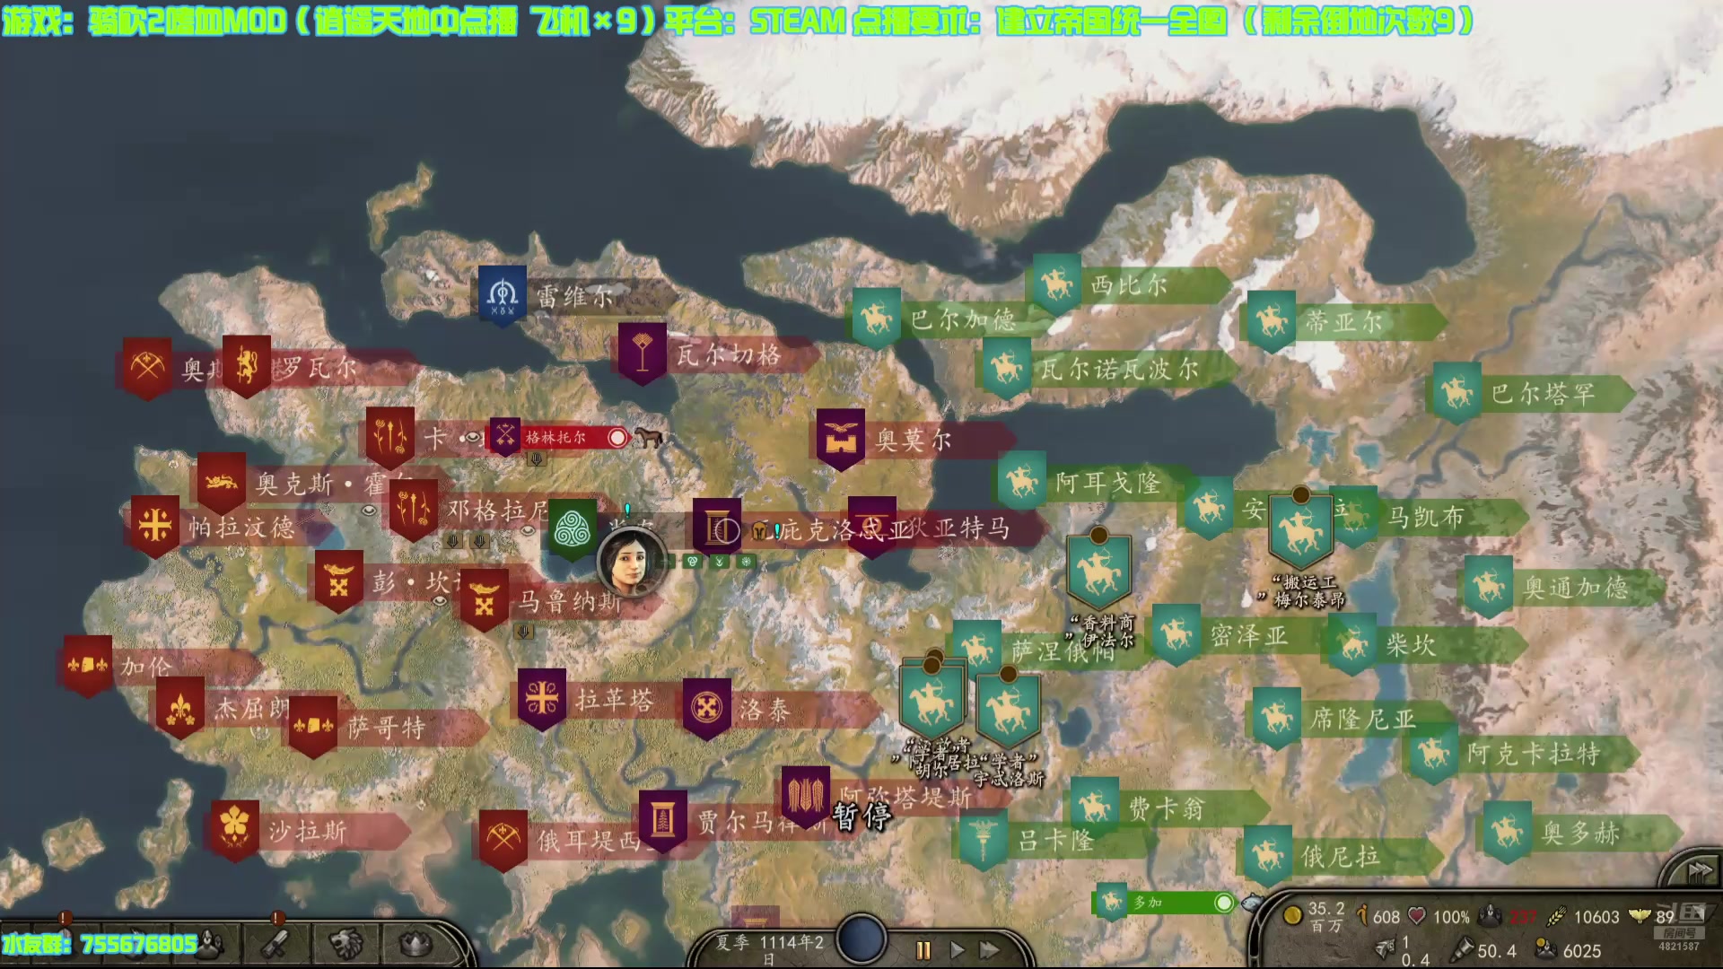Click the eye icon below 彭·坎
This screenshot has width=1723, height=969.
coord(440,601)
